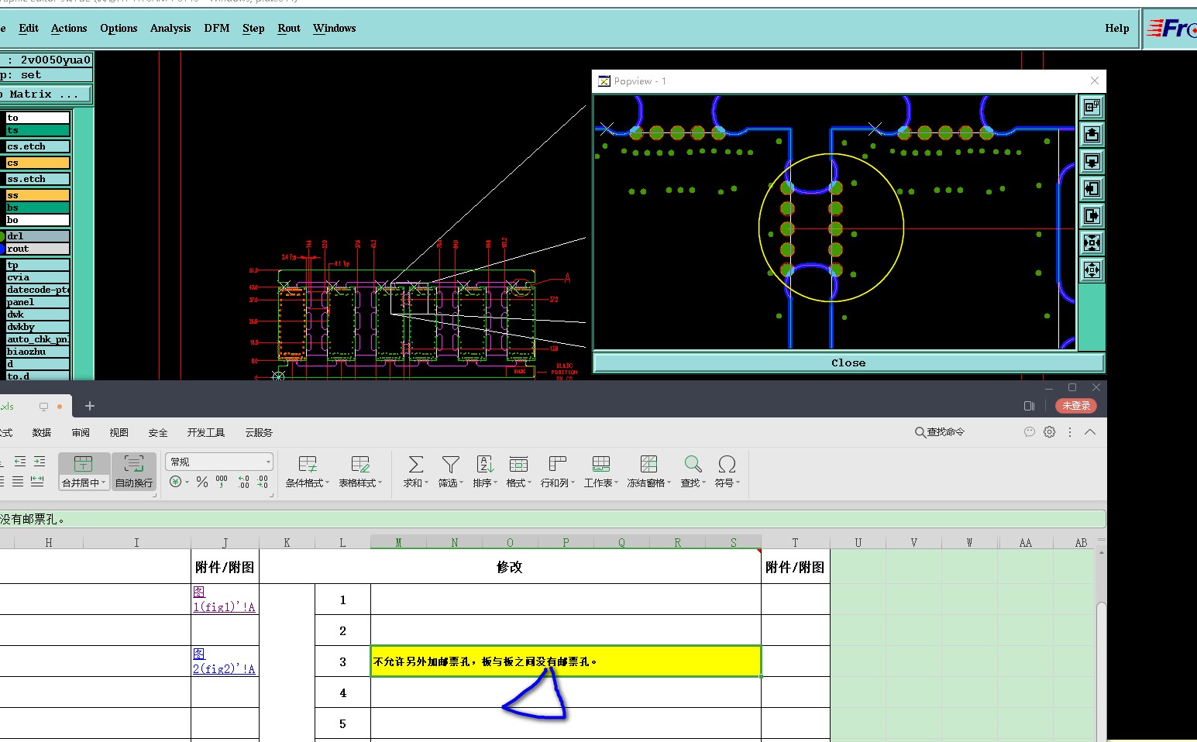This screenshot has width=1197, height=742.
Task: Open the 常规 number format combo box
Action: pyautogui.click(x=219, y=462)
